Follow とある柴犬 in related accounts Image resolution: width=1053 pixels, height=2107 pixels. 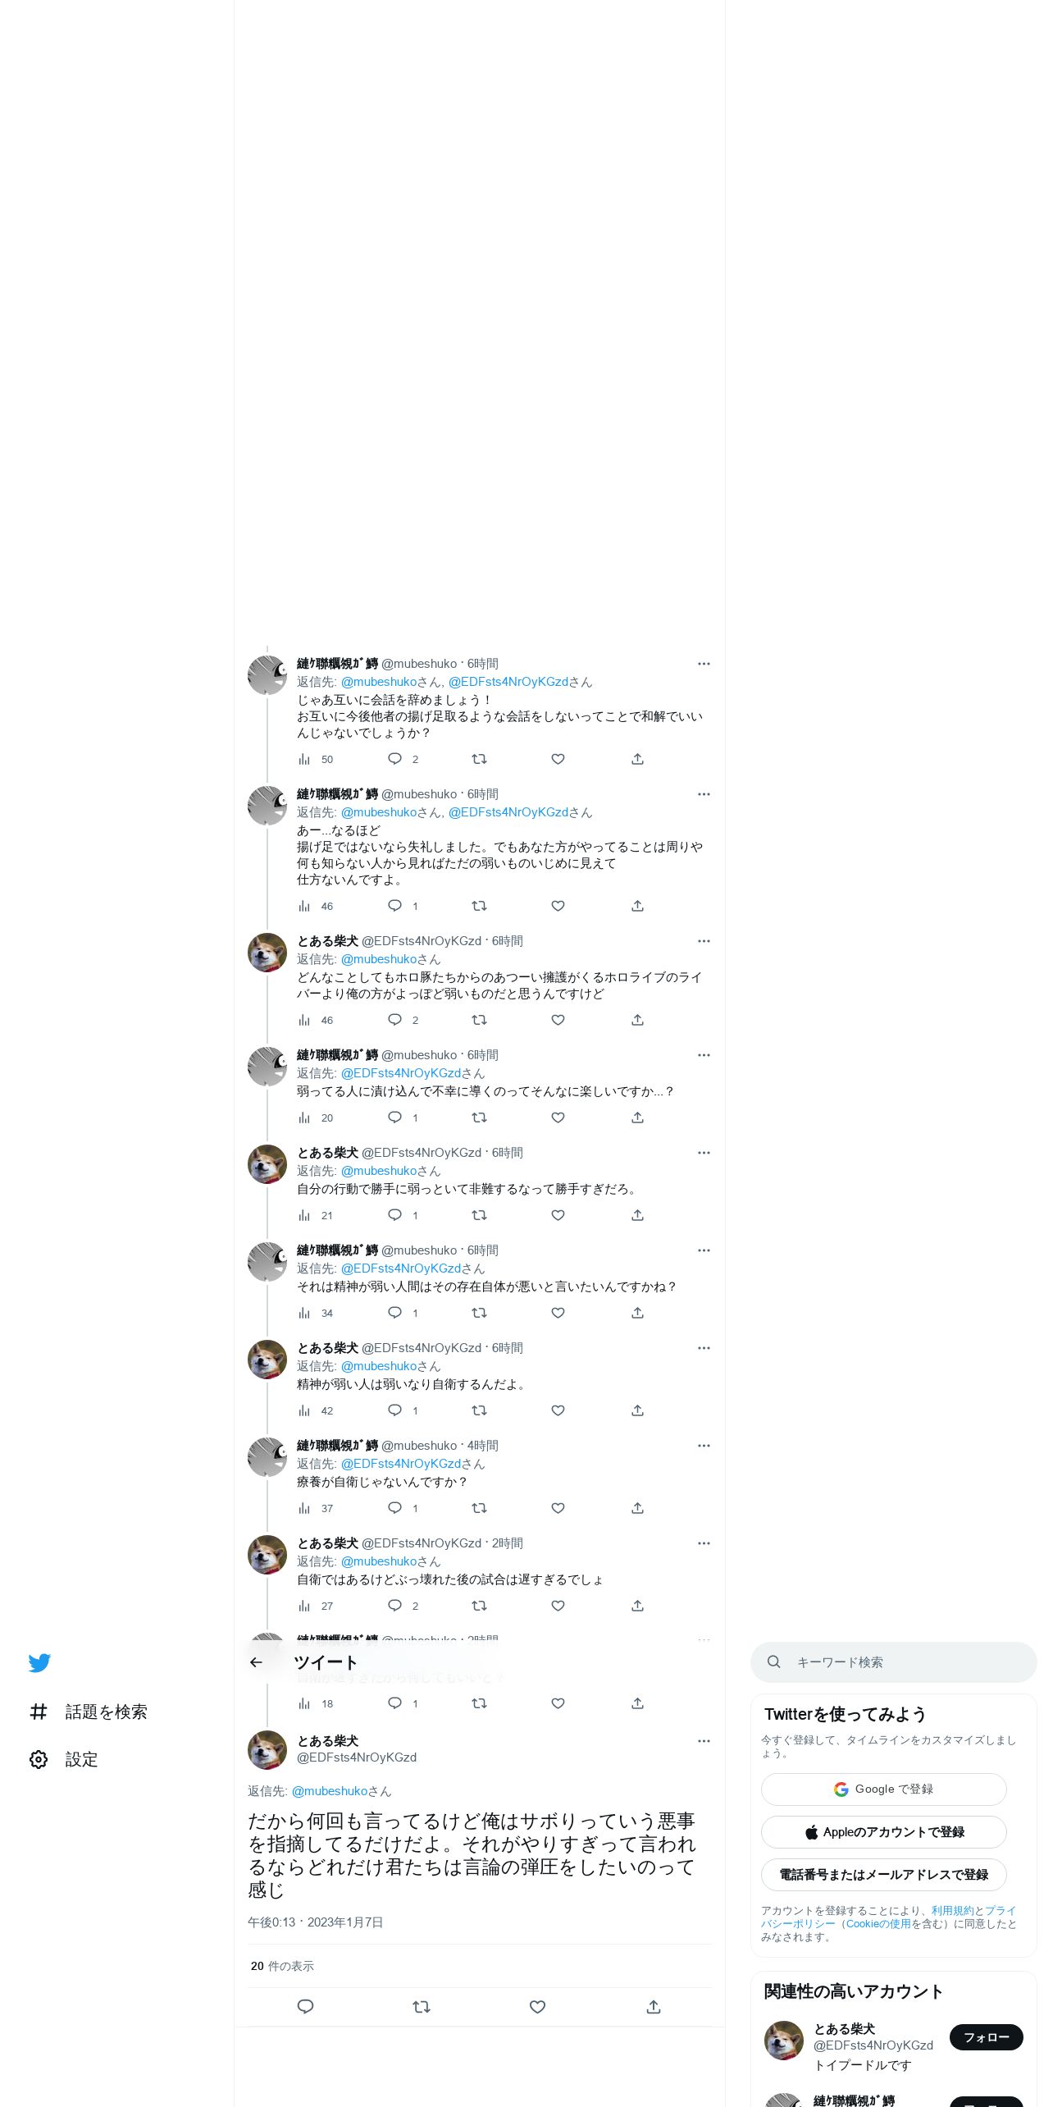click(x=987, y=2036)
